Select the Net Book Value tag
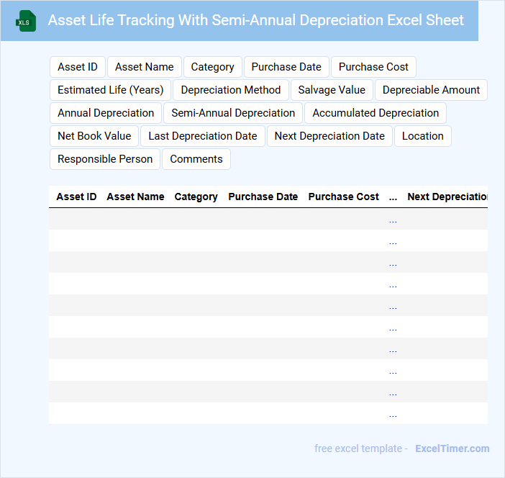 94,136
